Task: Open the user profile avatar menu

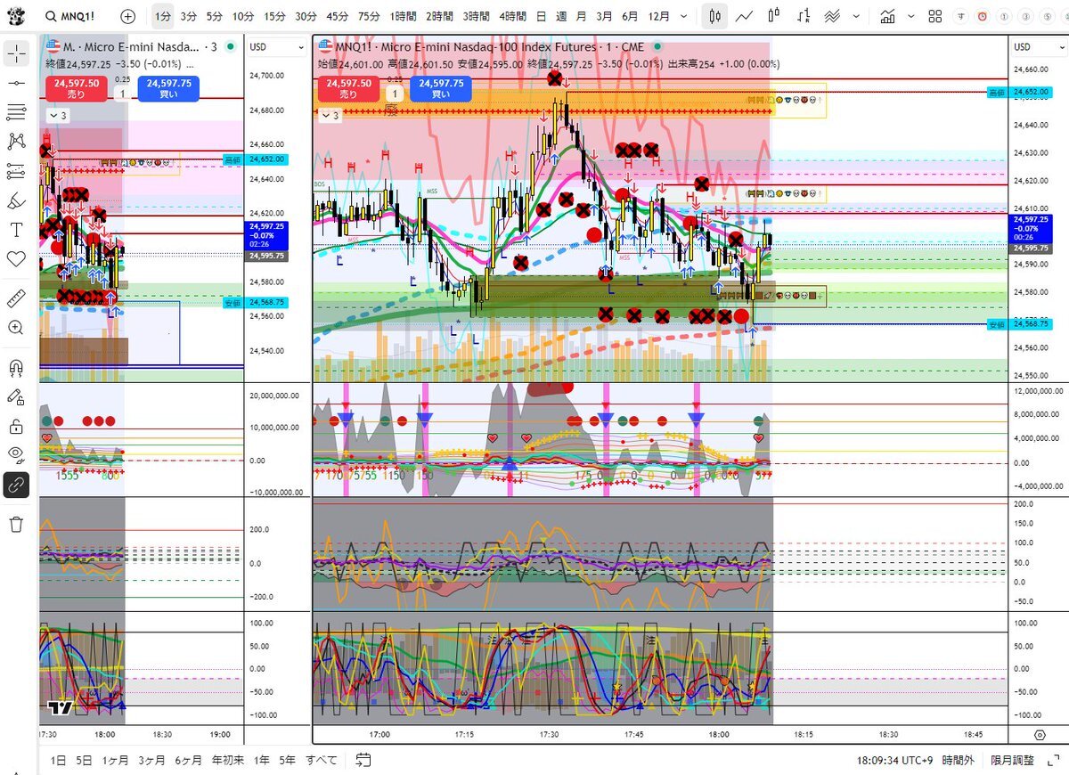Action: (x=16, y=16)
